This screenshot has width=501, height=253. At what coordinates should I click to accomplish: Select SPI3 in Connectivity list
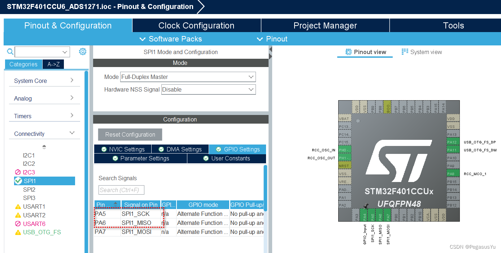coord(29,198)
